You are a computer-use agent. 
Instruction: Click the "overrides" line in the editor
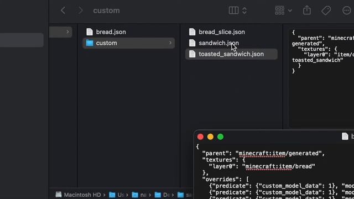tap(225, 179)
